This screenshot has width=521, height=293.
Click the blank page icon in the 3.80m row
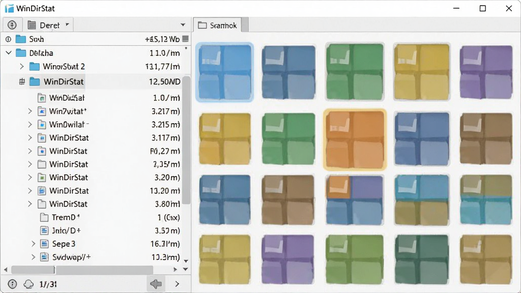(42, 204)
